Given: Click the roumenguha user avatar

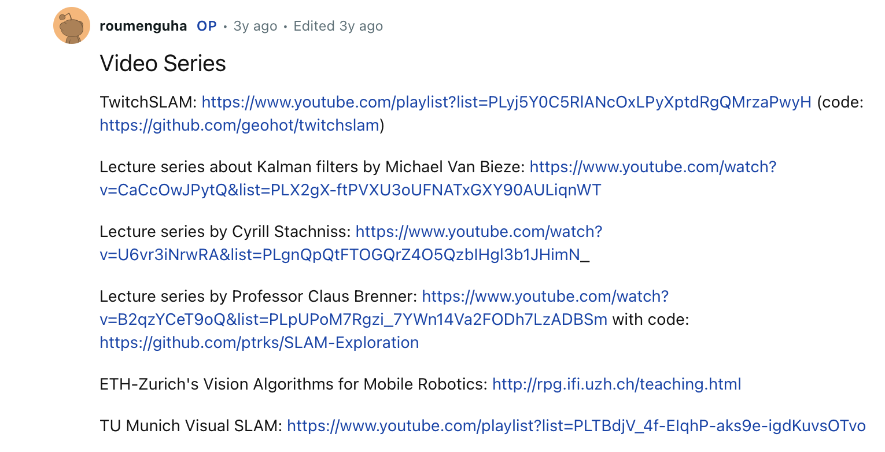Looking at the screenshot, I should pos(71,26).
